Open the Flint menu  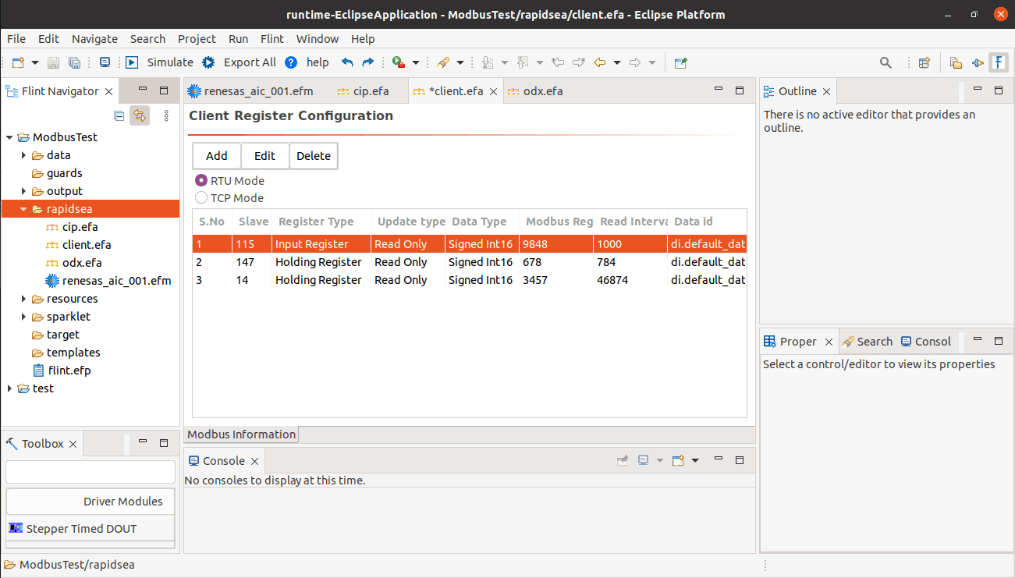[272, 39]
